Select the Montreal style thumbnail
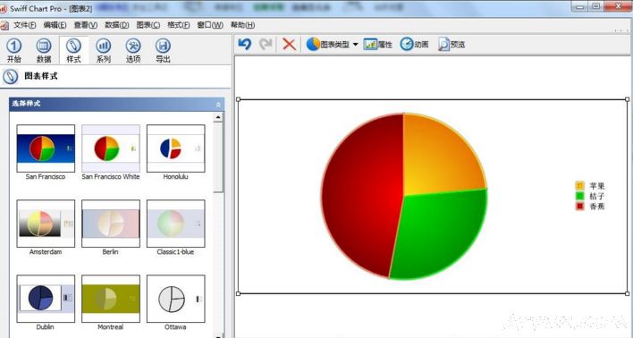This screenshot has height=338, width=633. (x=111, y=299)
